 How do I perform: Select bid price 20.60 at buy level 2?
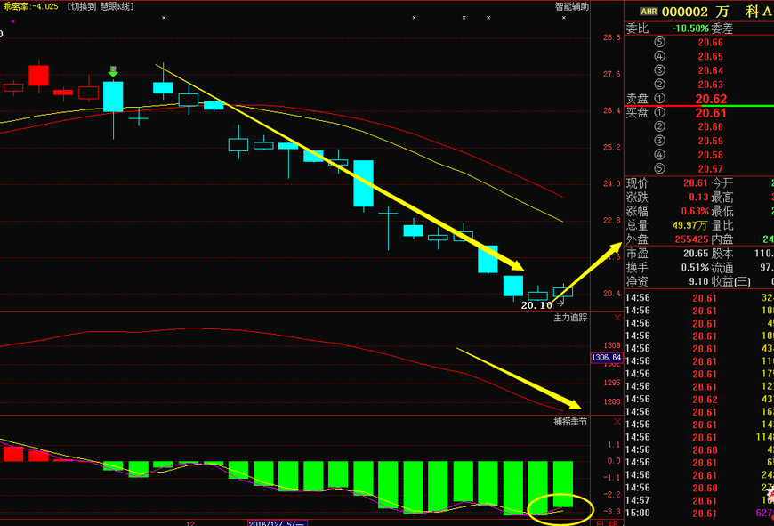(710, 127)
